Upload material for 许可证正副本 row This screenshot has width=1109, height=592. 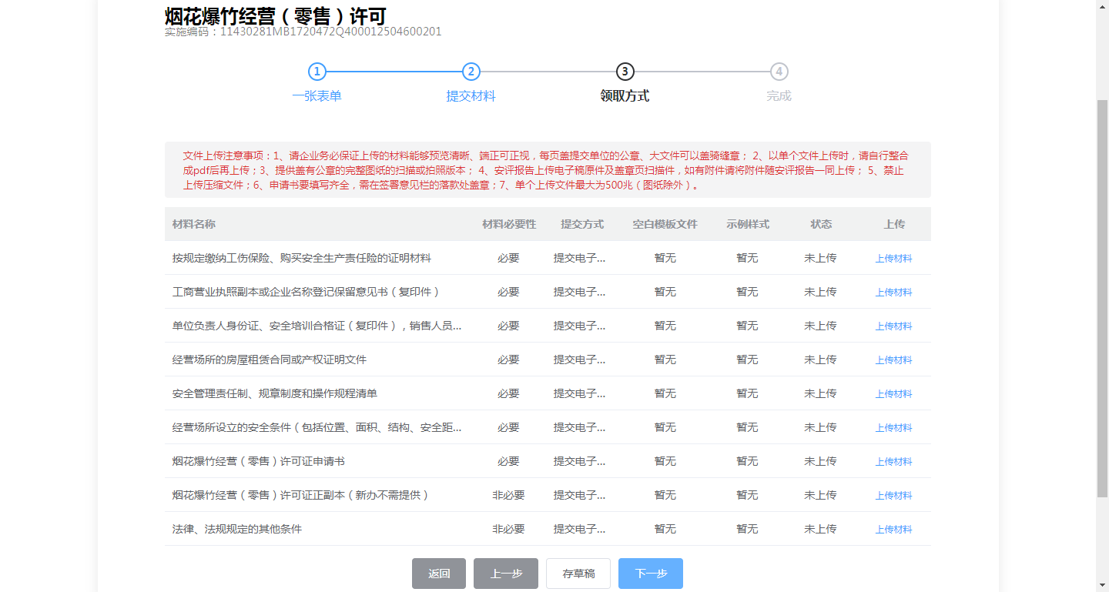tap(893, 496)
